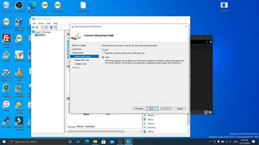Go back with the Previous button

click(x=138, y=108)
